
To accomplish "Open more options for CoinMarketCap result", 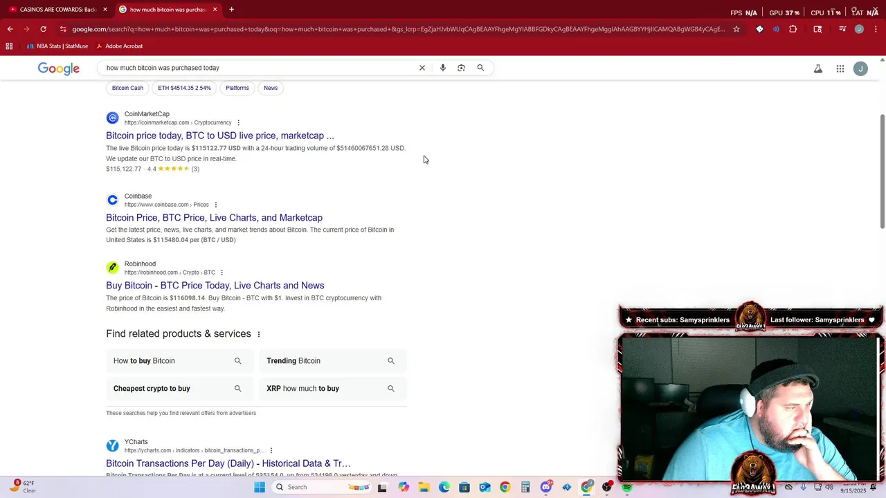I will [x=239, y=123].
